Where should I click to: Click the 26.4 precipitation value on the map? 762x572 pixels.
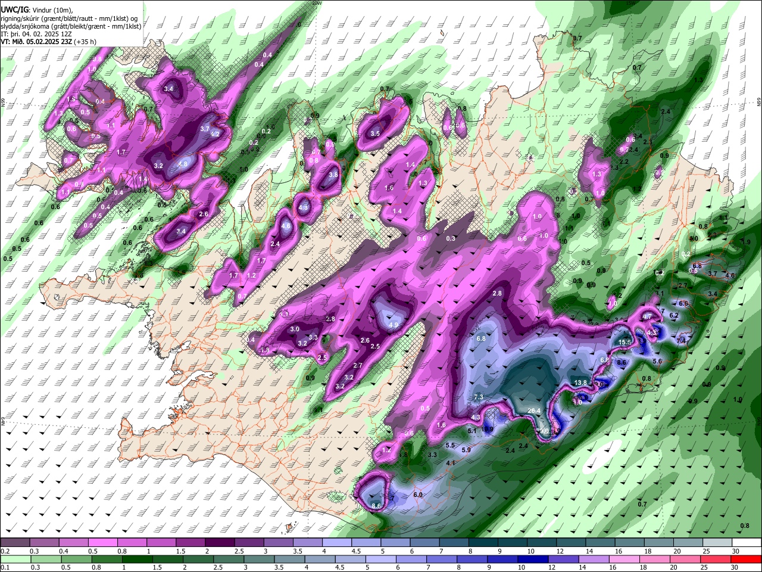(x=534, y=411)
